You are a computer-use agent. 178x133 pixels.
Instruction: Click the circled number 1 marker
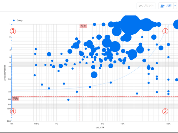pos(165,31)
